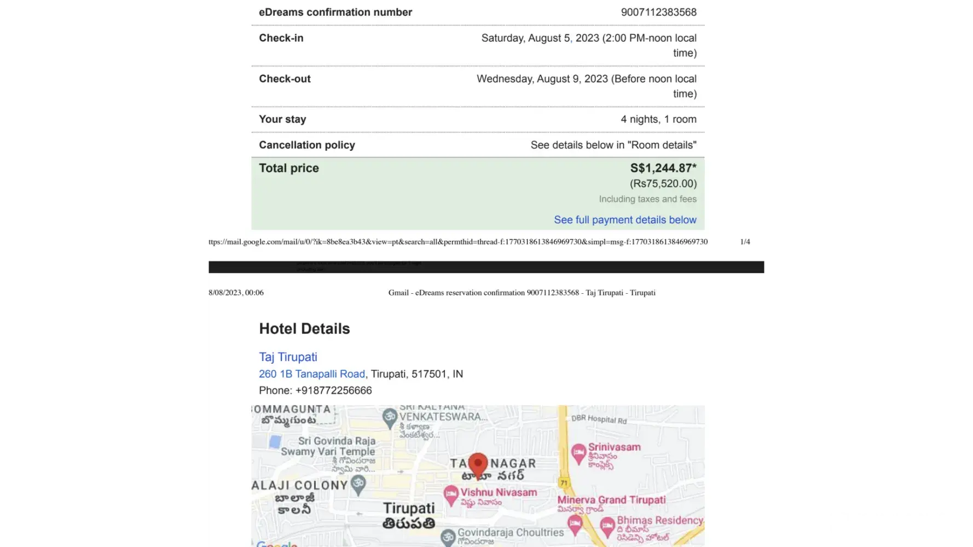Click the Srinivasam lodging marker icon
This screenshot has width=973, height=547.
point(578,453)
